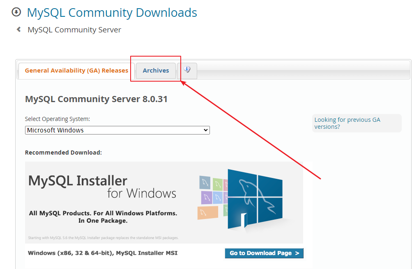The width and height of the screenshot is (412, 269).
Task: Click Windows (x86, 32 & 64-bit), MySQL Installer MSI text
Action: pos(103,253)
